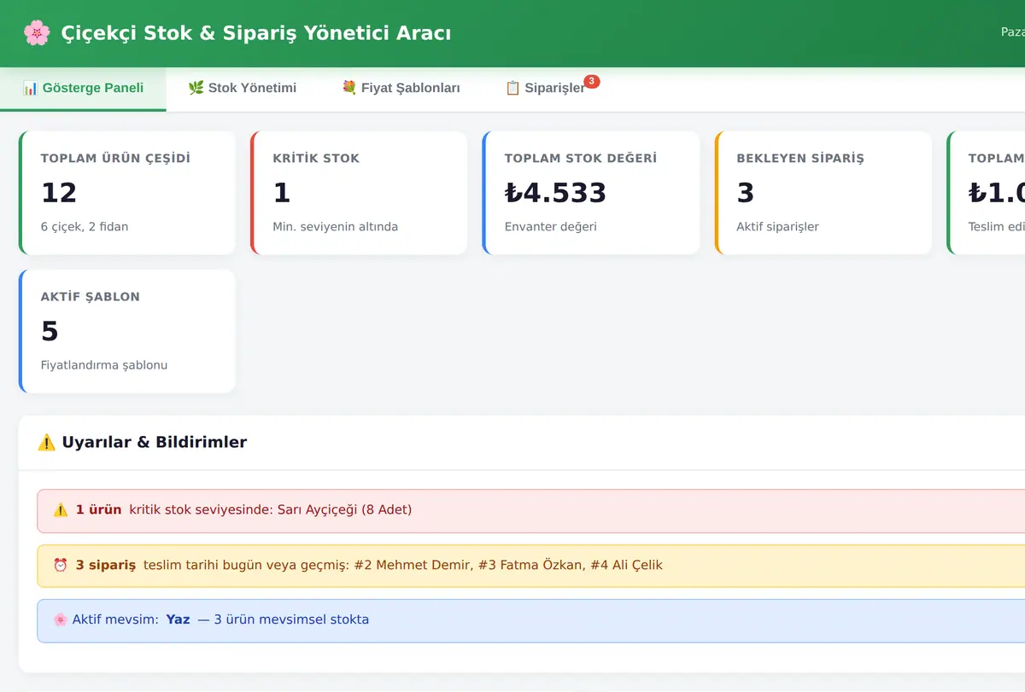The image size is (1025, 692).
Task: Open the Fiyat Şablonları tab
Action: 401,88
